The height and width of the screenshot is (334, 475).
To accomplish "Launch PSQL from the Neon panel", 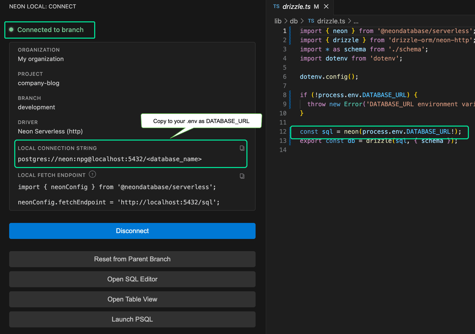I will coord(132,319).
